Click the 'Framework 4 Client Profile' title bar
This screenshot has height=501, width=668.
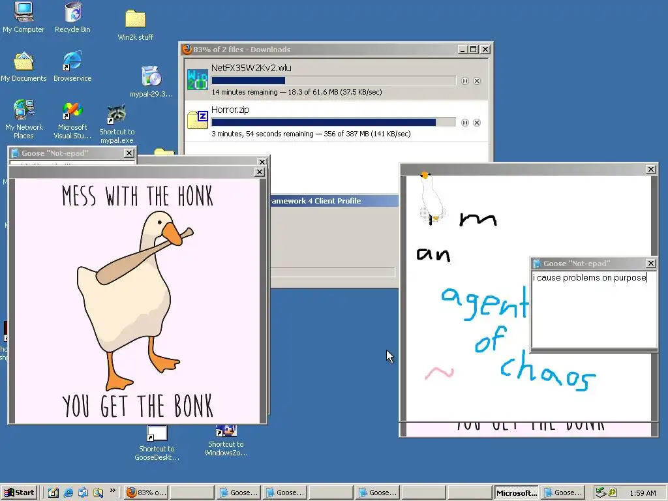pos(333,201)
